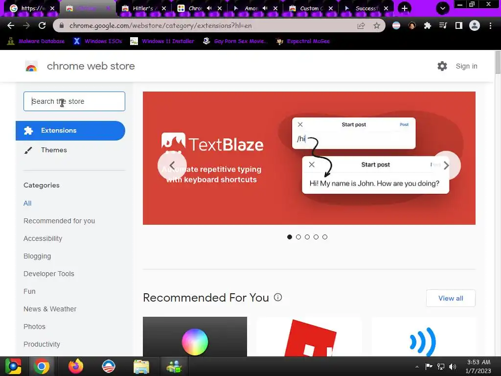Choose the News & Weather category

(50, 309)
